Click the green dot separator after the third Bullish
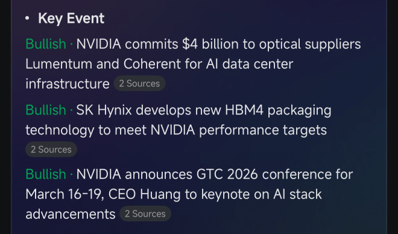398x234 pixels. click(71, 174)
